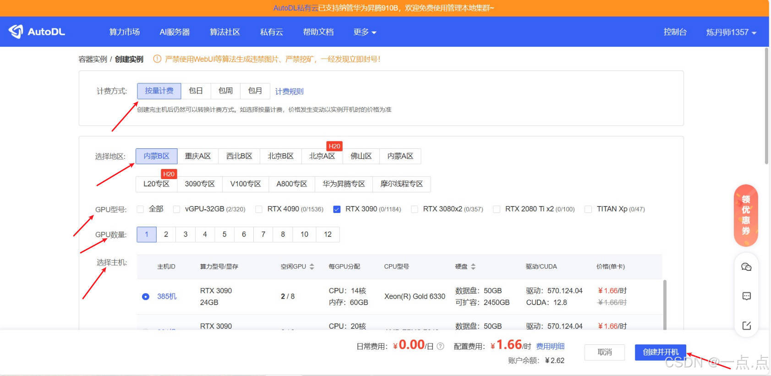Uncheck the RTX 3090 checkbox
The width and height of the screenshot is (771, 376).
click(337, 209)
